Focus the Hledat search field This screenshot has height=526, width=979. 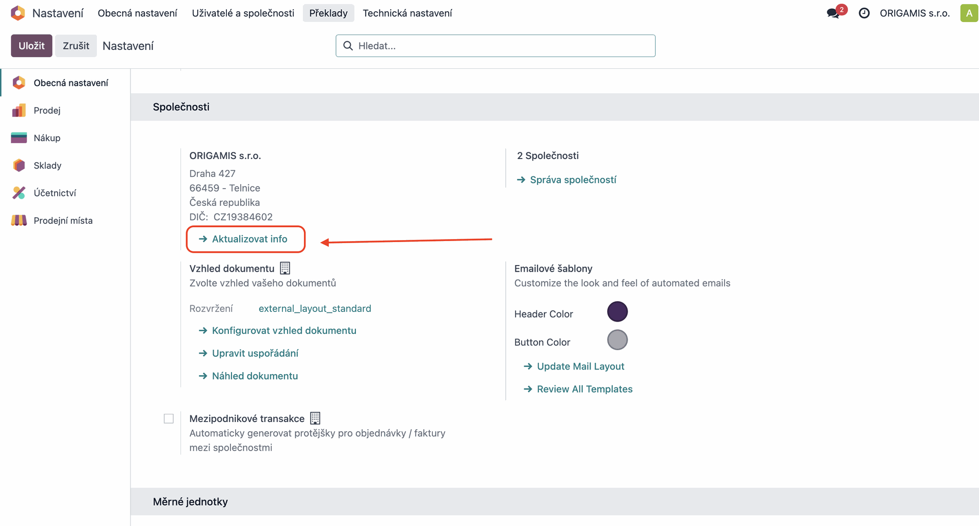[496, 46]
